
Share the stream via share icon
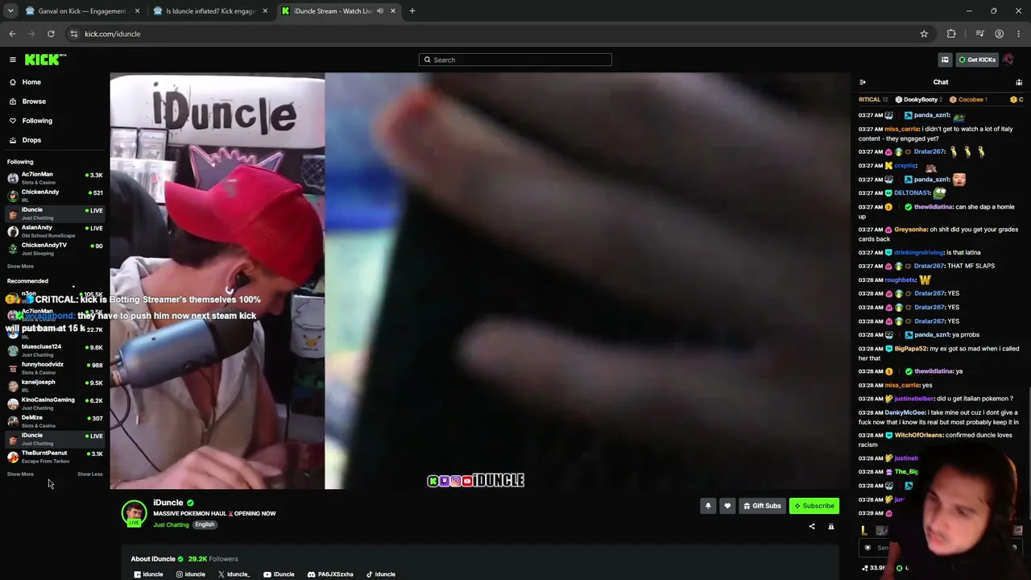(812, 527)
